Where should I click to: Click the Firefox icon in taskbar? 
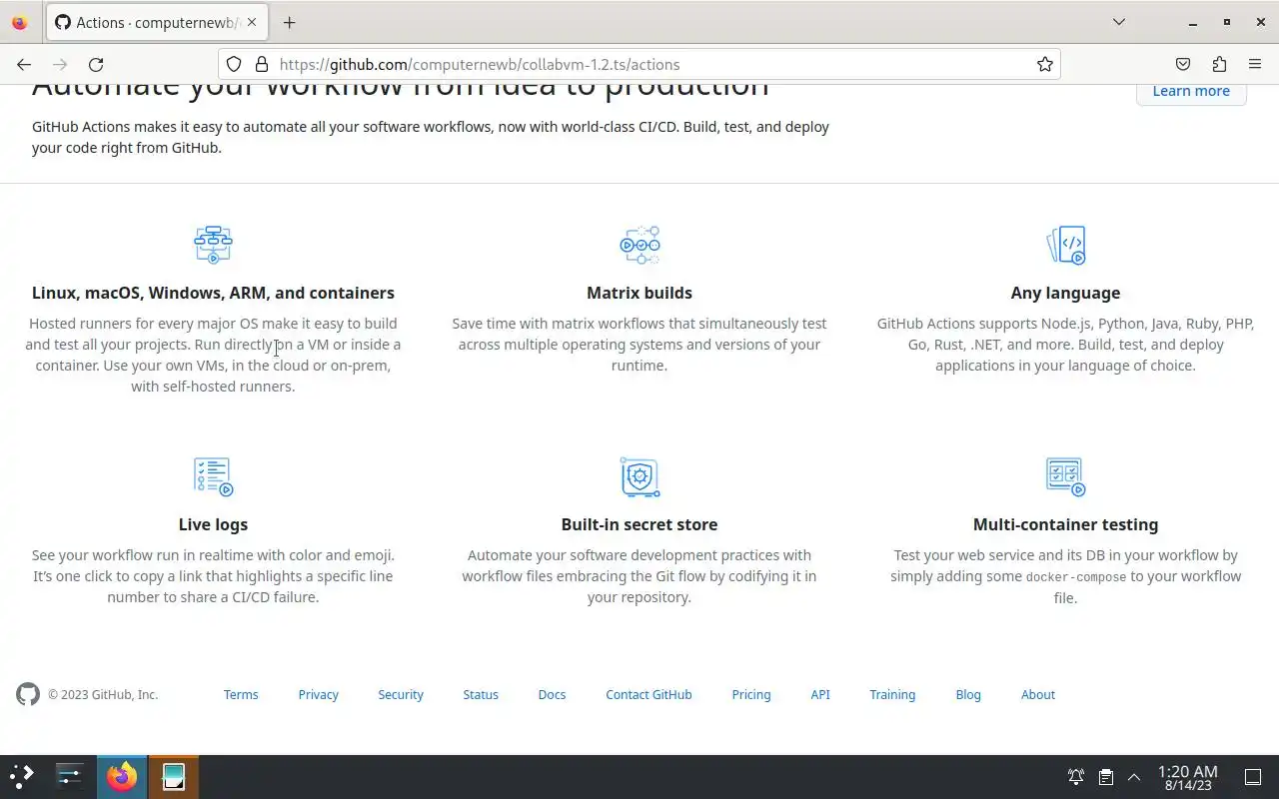(x=122, y=776)
